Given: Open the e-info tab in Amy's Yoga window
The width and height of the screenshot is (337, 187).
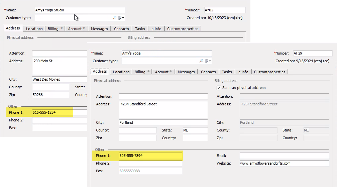Looking at the screenshot, I should click(243, 72).
